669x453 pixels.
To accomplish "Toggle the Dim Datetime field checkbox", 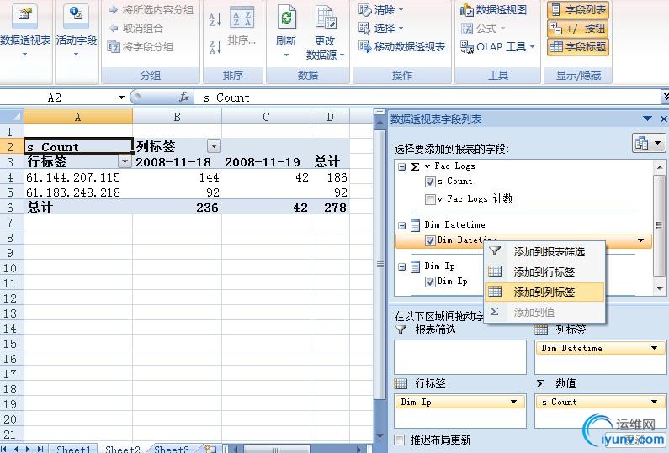I will pyautogui.click(x=430, y=240).
